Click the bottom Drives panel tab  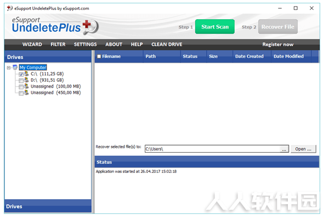[48, 206]
